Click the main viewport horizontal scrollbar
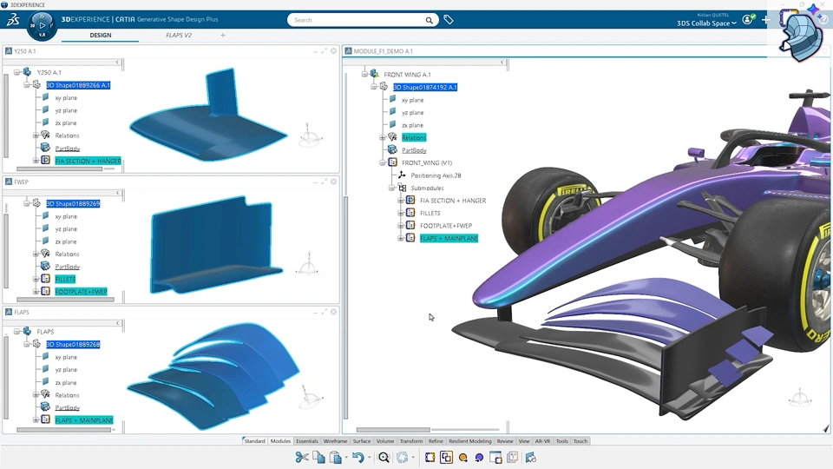 pos(393,430)
